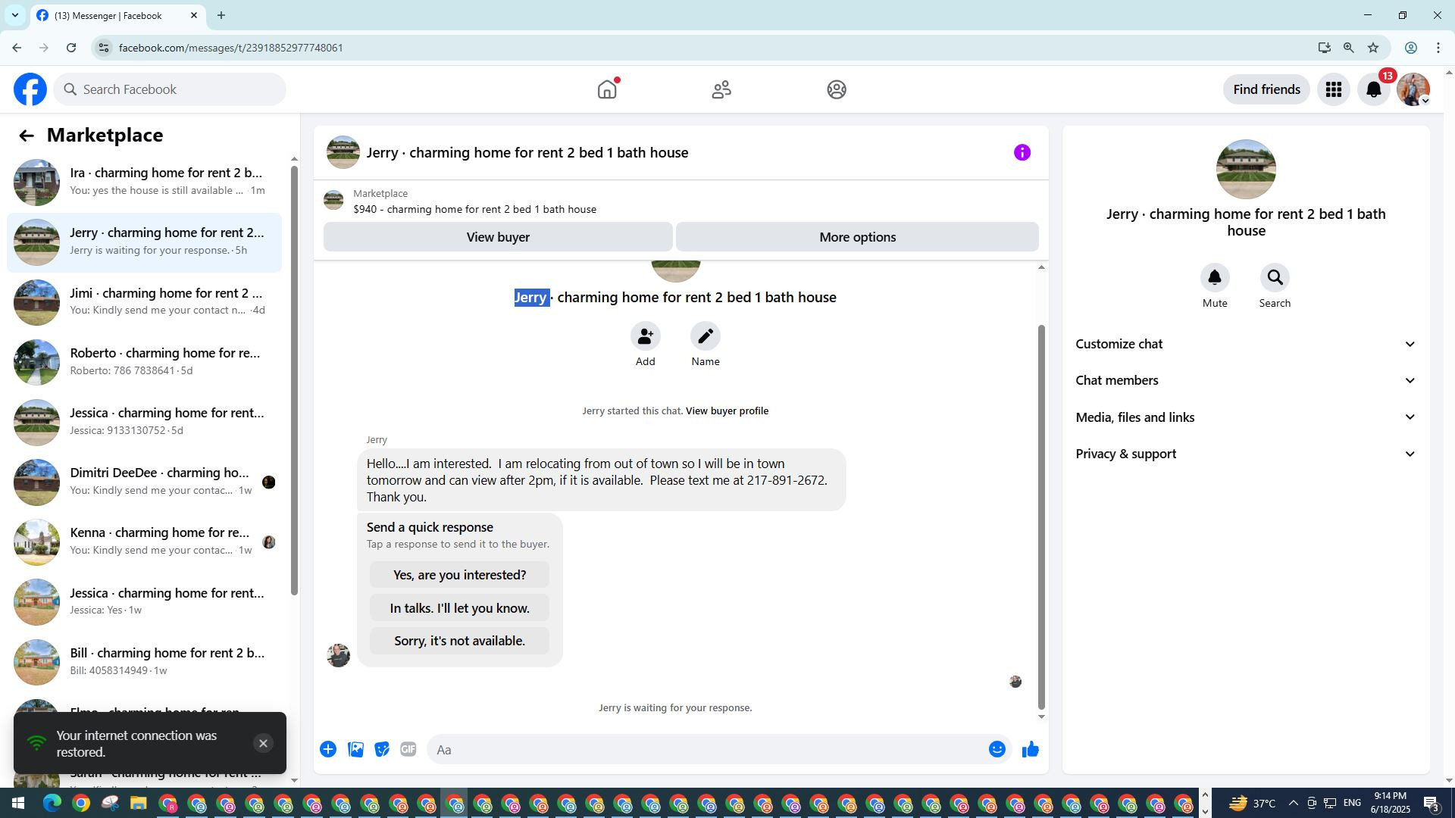Image resolution: width=1455 pixels, height=818 pixels.
Task: Show hidden system tray icons
Action: (1293, 803)
